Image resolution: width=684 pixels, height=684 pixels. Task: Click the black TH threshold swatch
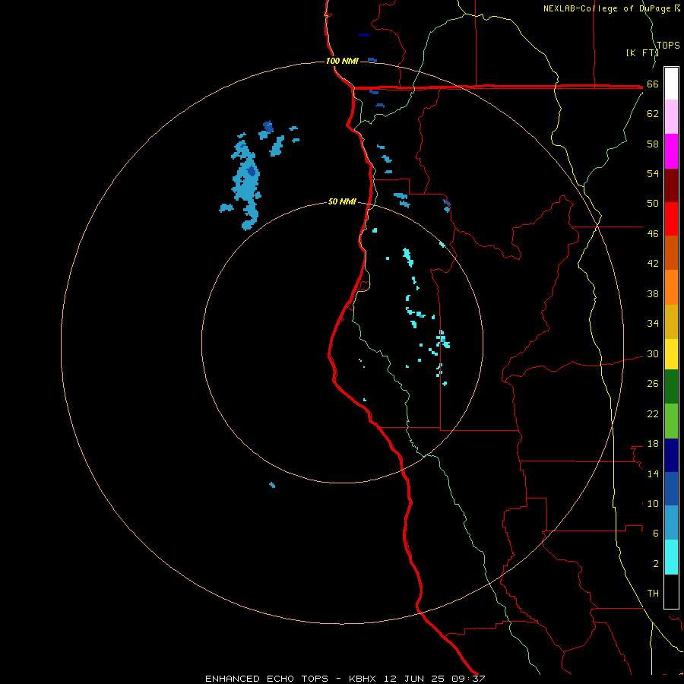tap(671, 591)
